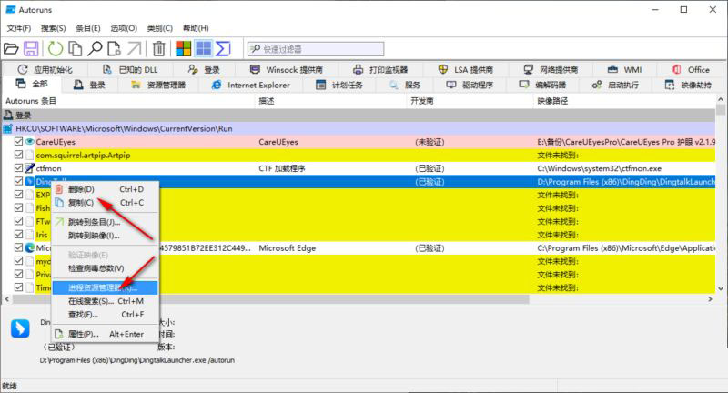Image resolution: width=728 pixels, height=393 pixels.
Task: Uncheck the CareUEyes entry checkbox
Action: pos(18,142)
